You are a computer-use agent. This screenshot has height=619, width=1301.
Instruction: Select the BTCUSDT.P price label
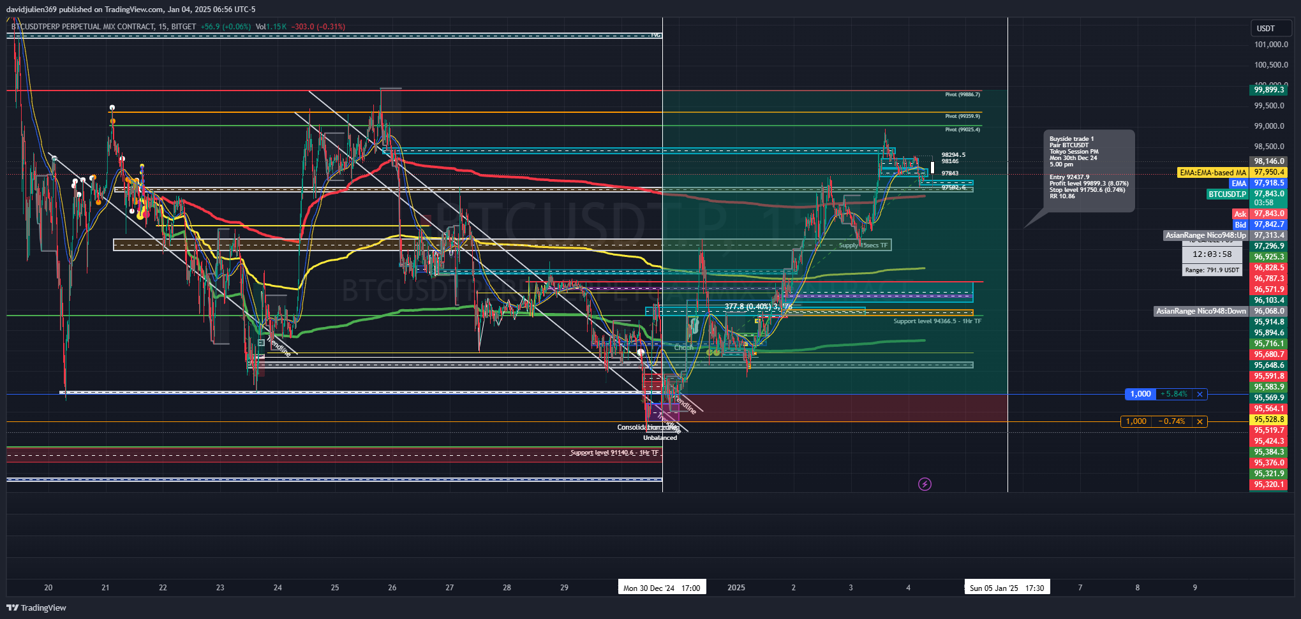(1227, 194)
